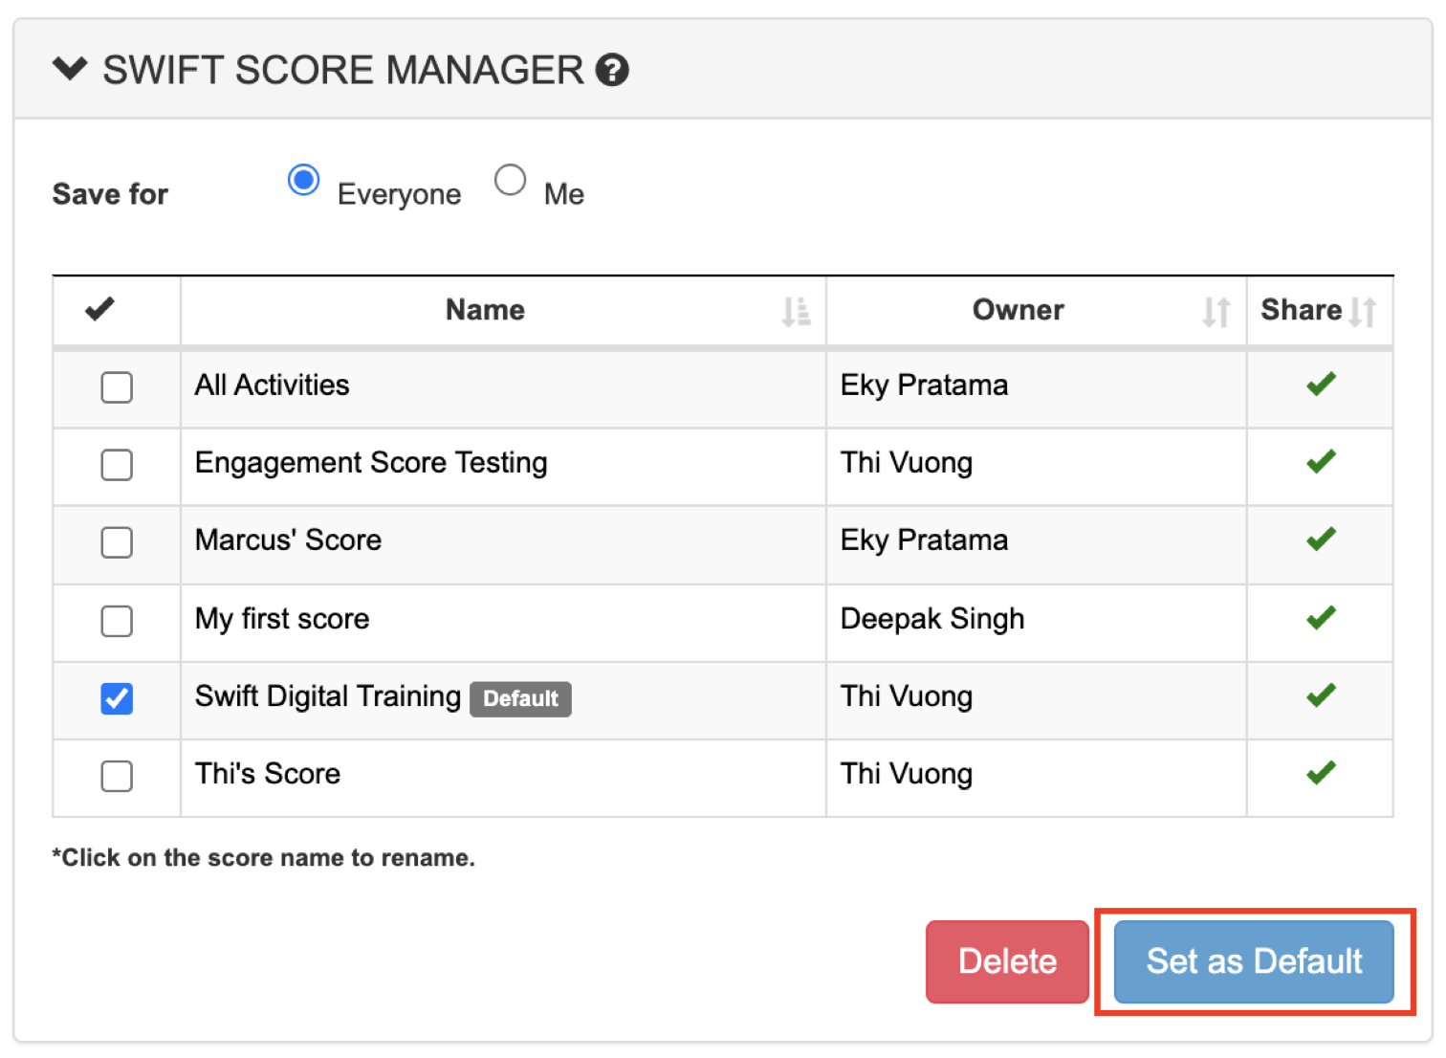
Task: Click the Swift Digital Training name
Action: tap(328, 696)
